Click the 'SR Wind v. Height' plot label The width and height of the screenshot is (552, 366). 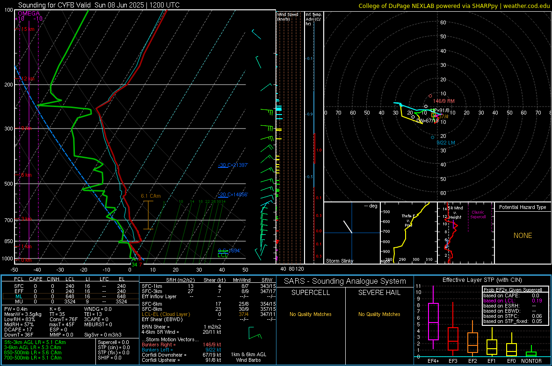(455, 213)
